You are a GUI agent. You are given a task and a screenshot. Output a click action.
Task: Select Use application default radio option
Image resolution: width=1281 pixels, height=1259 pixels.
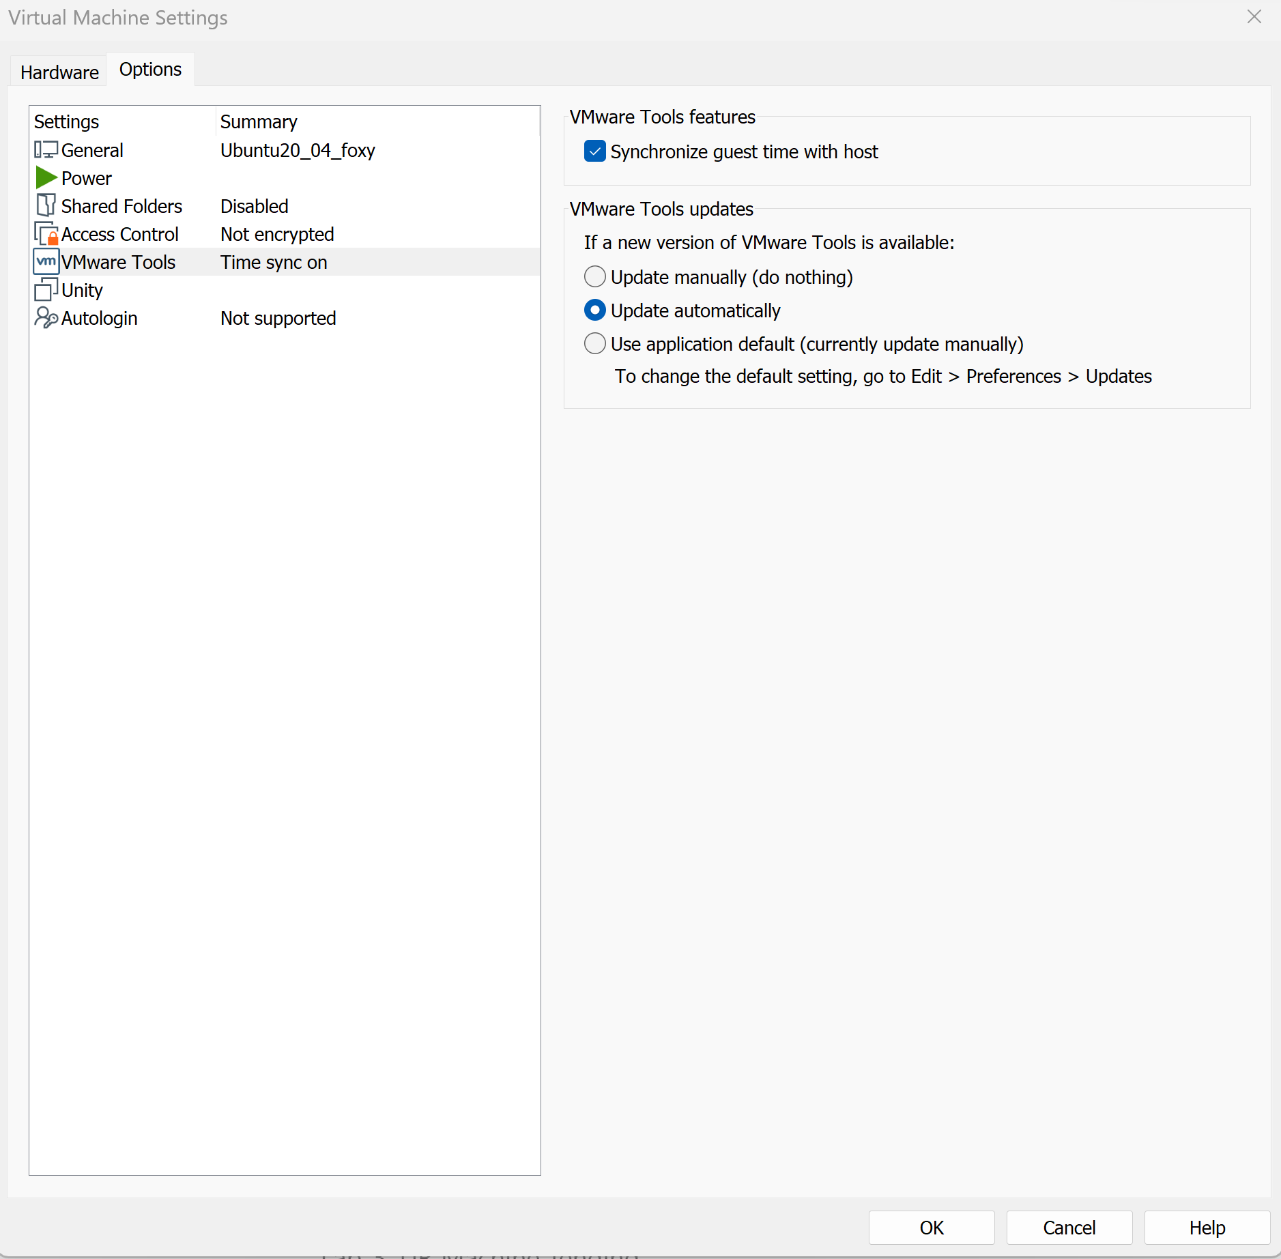pyautogui.click(x=594, y=344)
